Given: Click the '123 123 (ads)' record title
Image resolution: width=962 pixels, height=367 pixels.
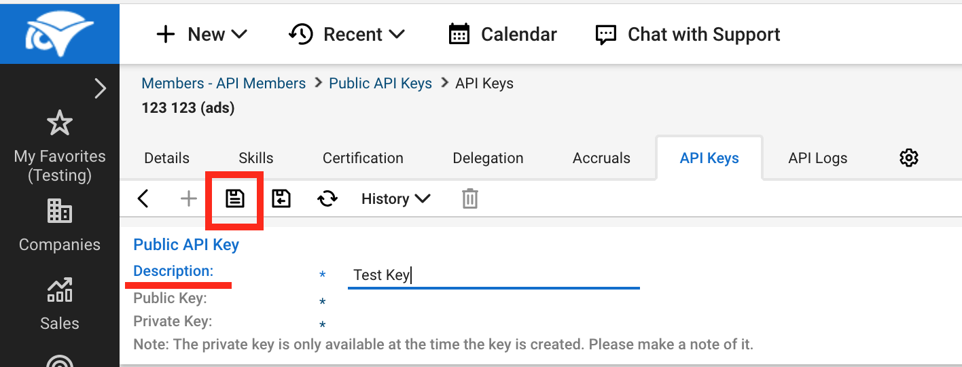Looking at the screenshot, I should point(188,107).
